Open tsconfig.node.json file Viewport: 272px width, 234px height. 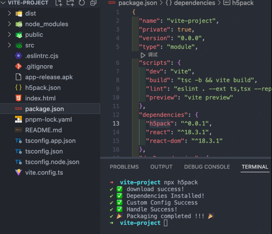[52, 162]
